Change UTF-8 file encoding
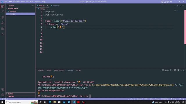Screen dimensions: 186x104 click(x=146, y=99)
